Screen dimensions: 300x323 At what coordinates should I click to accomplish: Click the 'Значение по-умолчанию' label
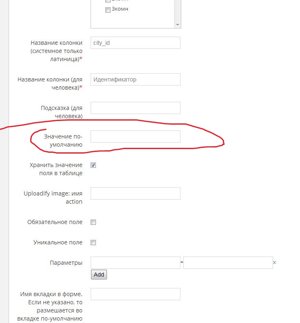[63, 140]
